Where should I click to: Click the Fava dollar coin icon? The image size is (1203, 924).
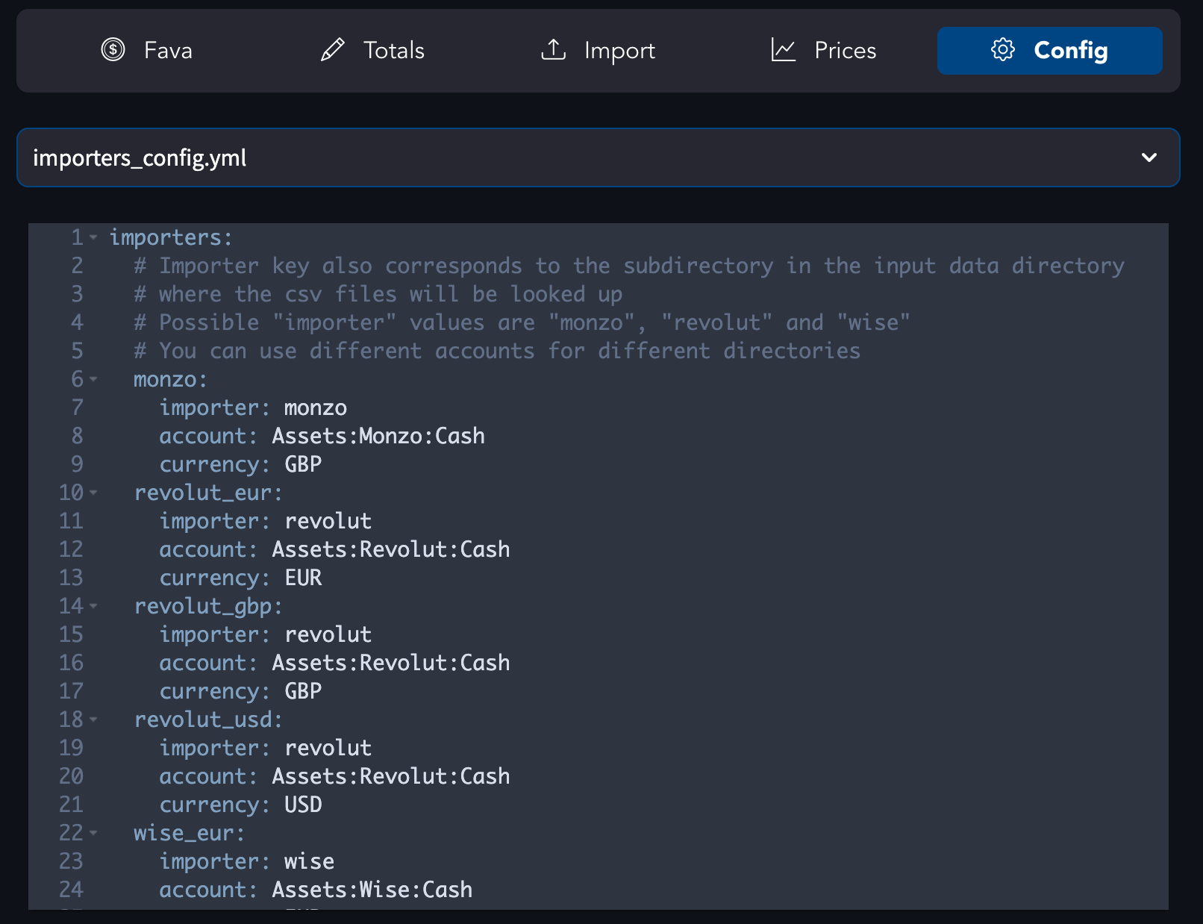pyautogui.click(x=113, y=50)
